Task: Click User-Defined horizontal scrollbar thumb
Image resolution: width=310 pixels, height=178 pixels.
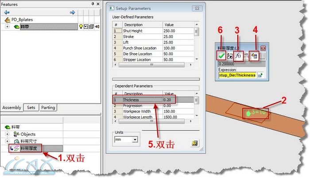Action: click(x=151, y=65)
